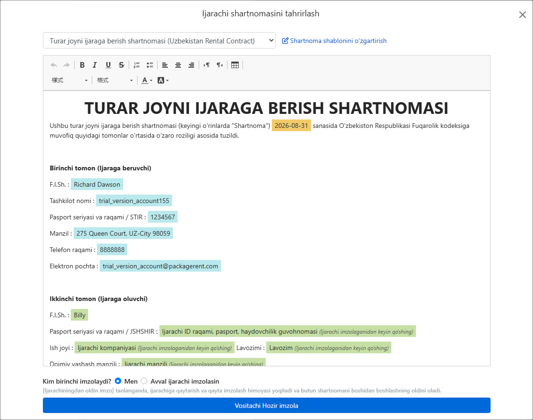533x420 pixels.
Task: Toggle strikethrough formatting
Action: click(121, 65)
